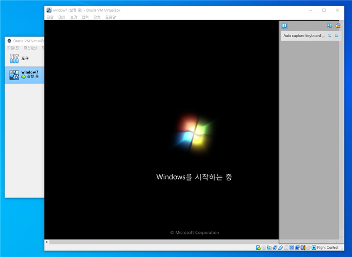This screenshot has height=257, width=352.
Task: Open the 보기 menu in the VM window
Action: tap(73, 17)
